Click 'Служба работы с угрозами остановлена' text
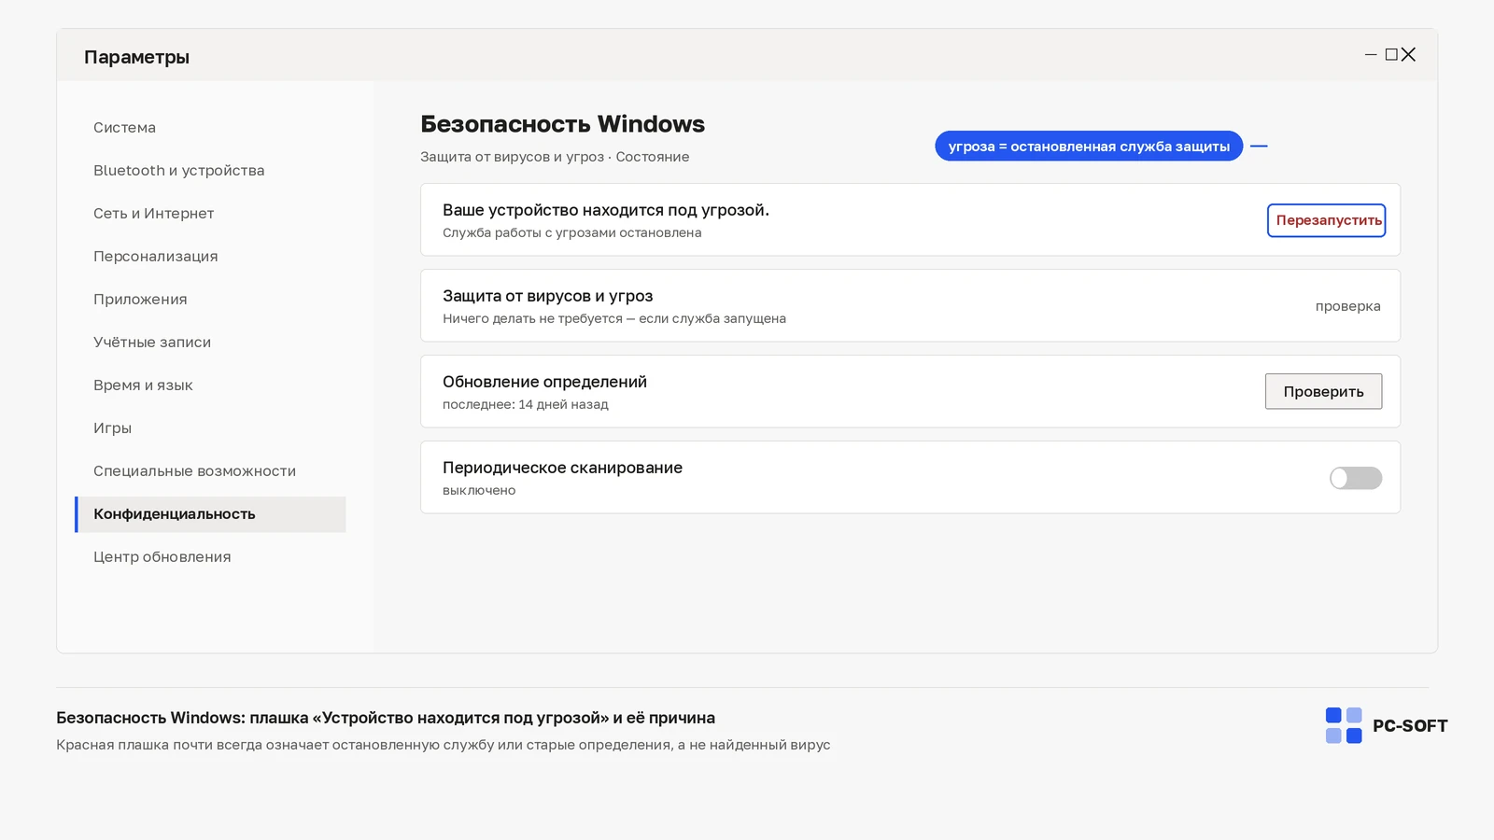Viewport: 1494px width, 840px height. (571, 232)
